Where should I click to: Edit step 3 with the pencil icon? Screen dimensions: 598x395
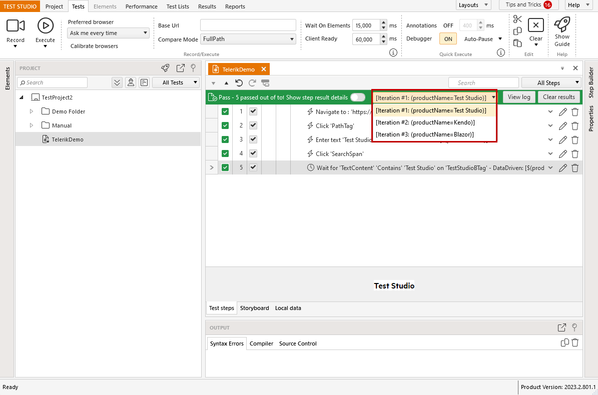pyautogui.click(x=562, y=140)
